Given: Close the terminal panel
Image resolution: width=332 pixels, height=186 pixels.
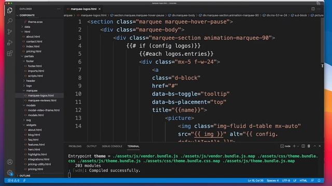Looking at the screenshot, I should point(320,146).
